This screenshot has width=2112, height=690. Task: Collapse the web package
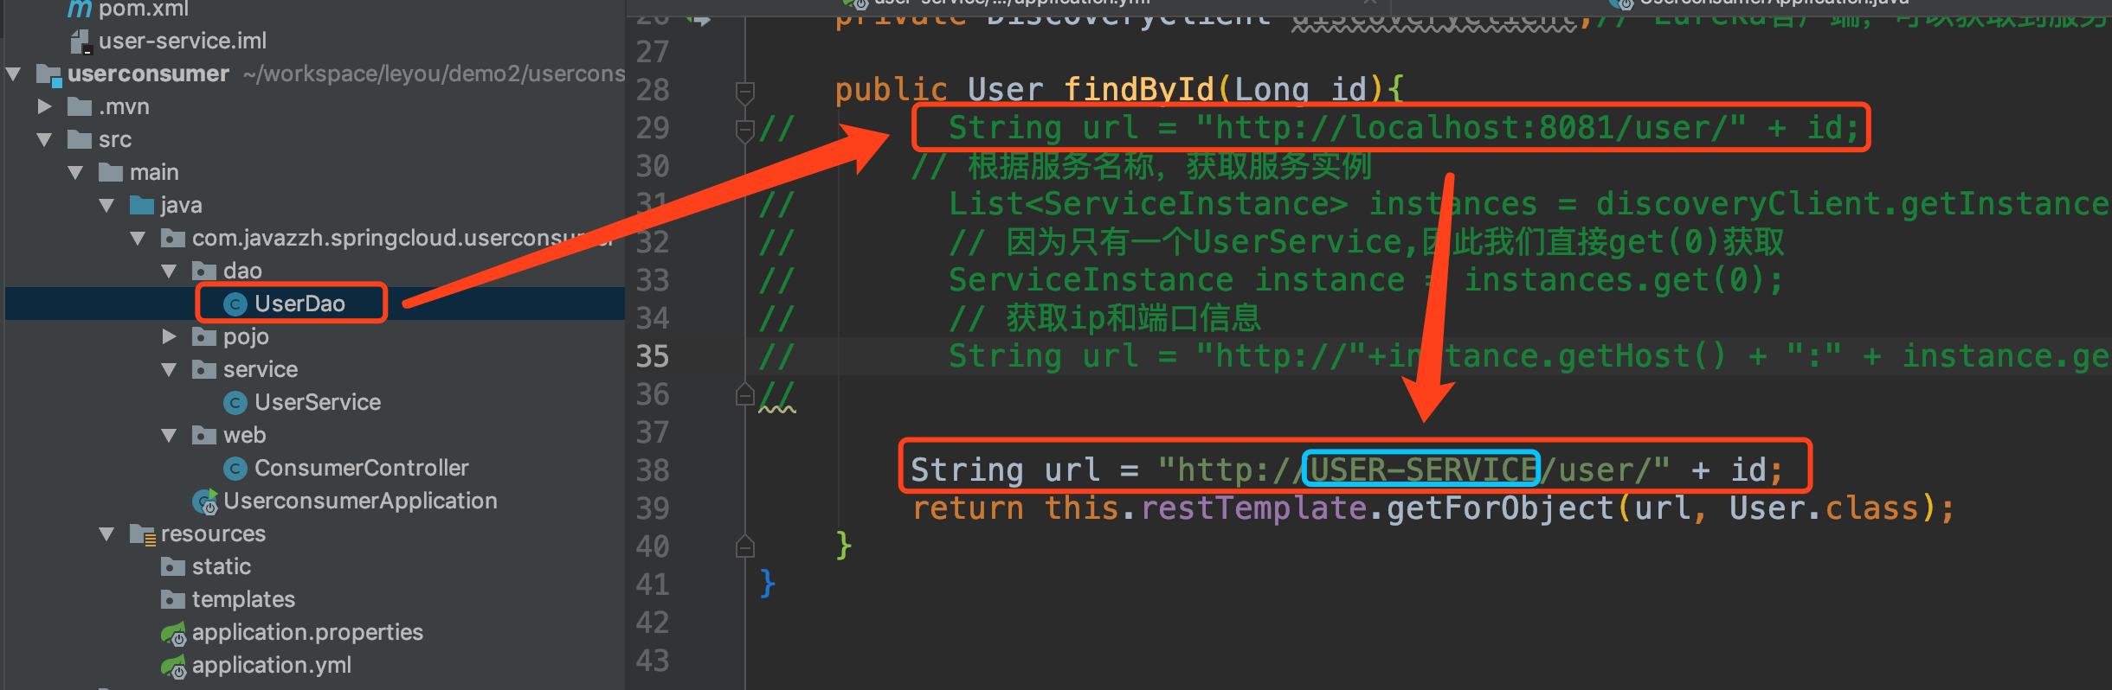[170, 436]
